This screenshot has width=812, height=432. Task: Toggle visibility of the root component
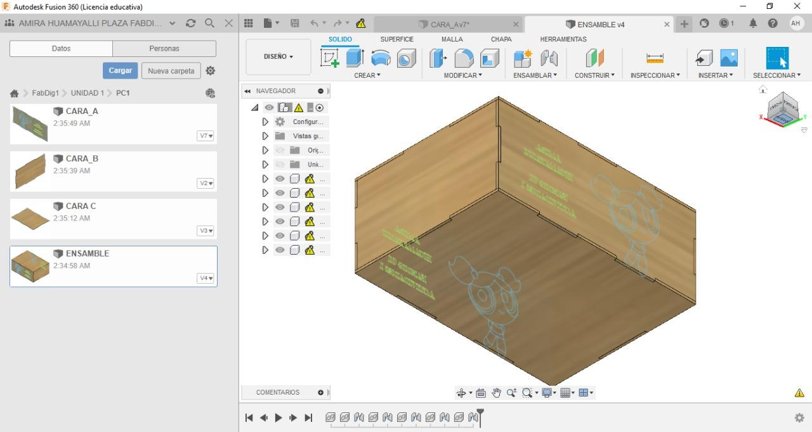[270, 108]
